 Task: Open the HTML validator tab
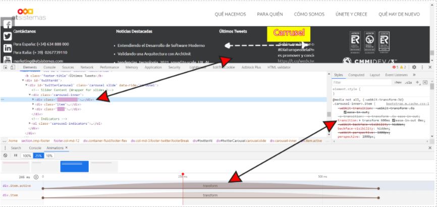pos(279,67)
